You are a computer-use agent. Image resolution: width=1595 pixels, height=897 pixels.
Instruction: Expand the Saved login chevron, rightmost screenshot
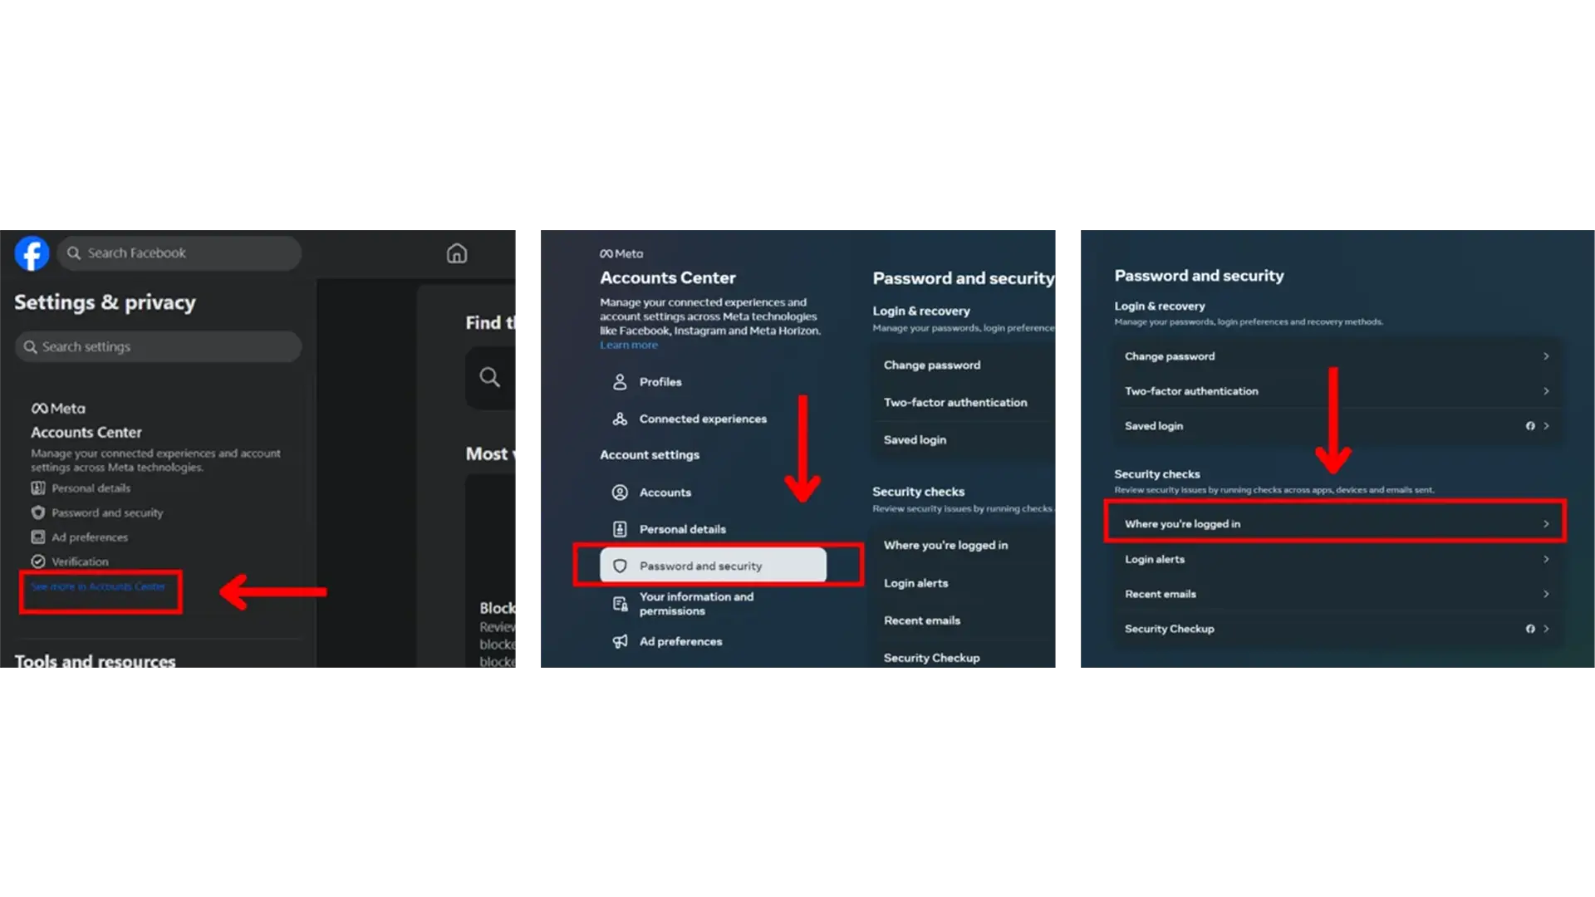coord(1546,426)
